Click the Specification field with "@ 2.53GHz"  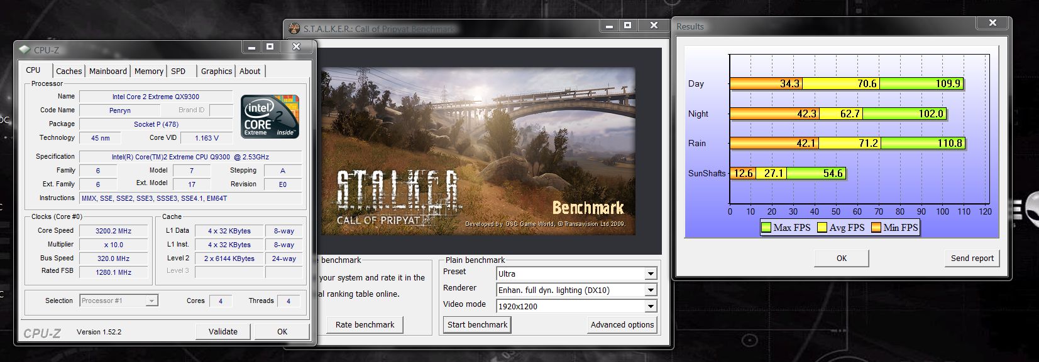pyautogui.click(x=190, y=157)
